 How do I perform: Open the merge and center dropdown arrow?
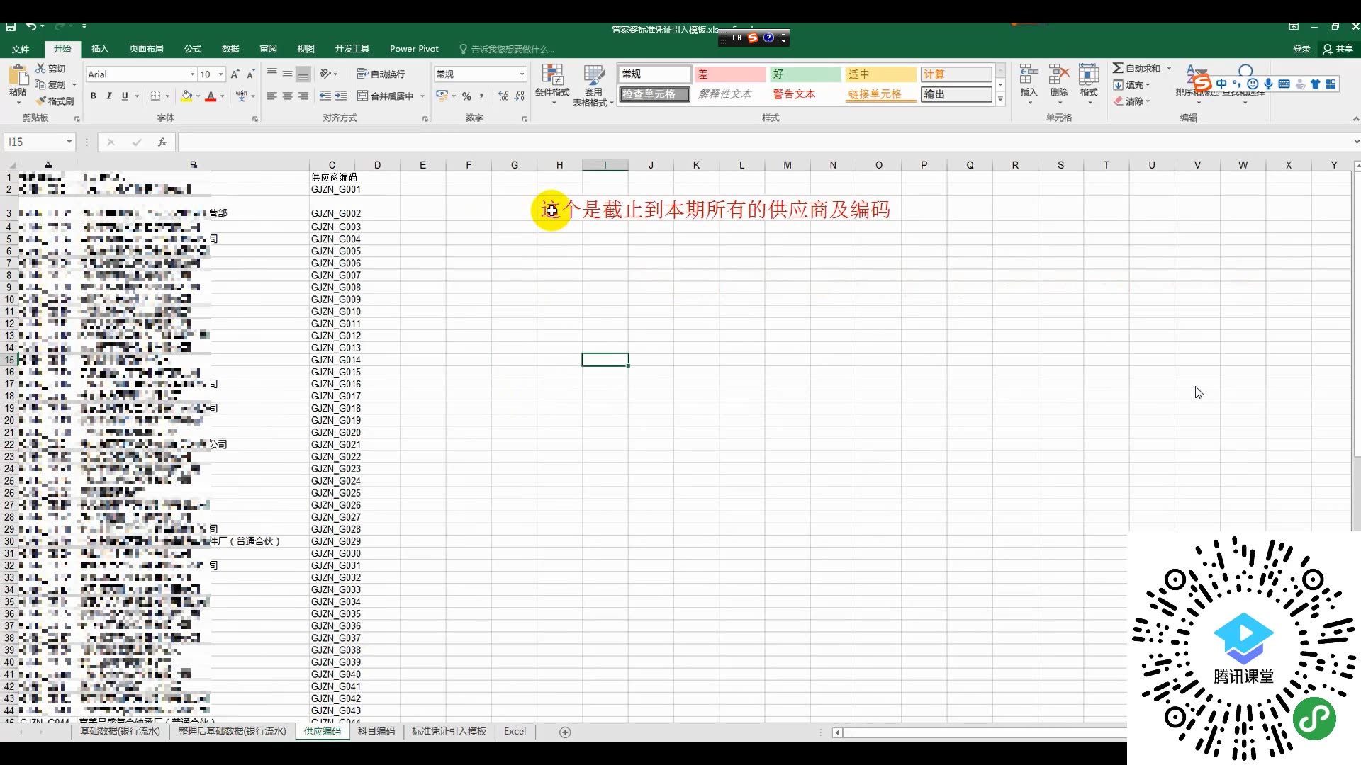pyautogui.click(x=422, y=96)
